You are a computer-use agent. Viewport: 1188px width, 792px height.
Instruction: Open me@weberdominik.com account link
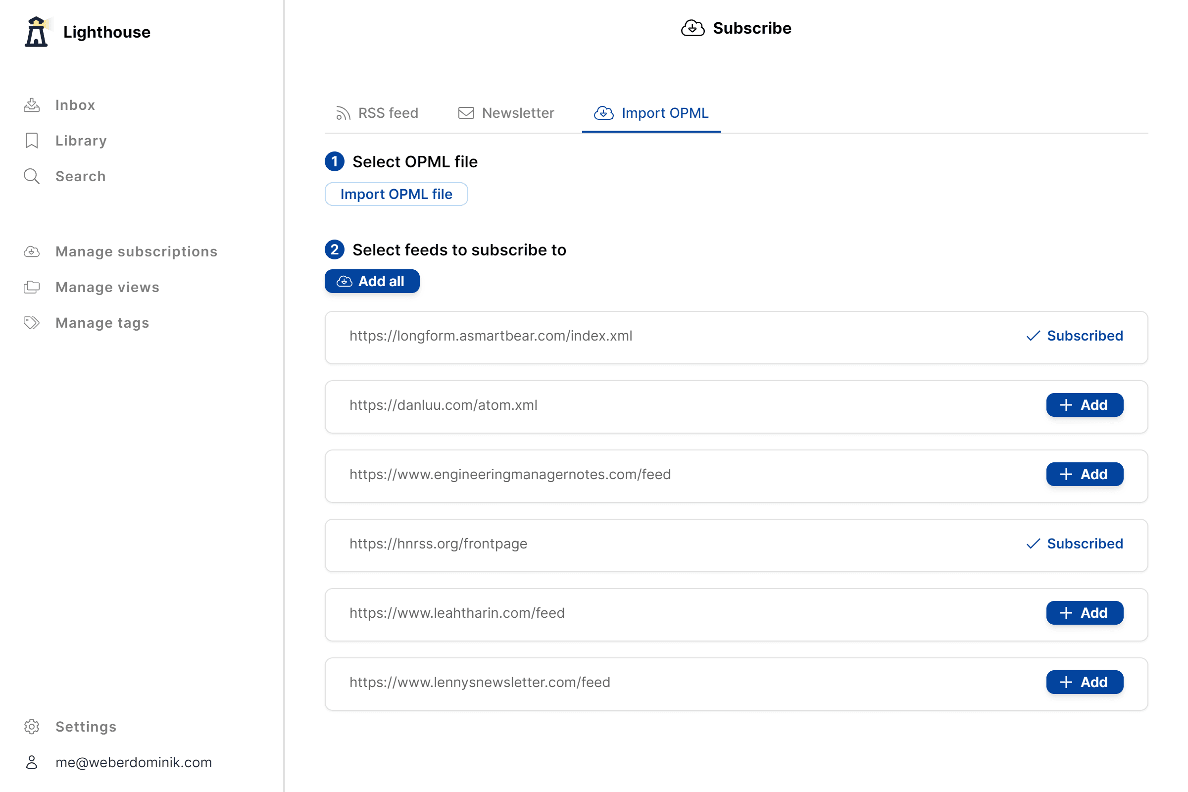point(133,762)
